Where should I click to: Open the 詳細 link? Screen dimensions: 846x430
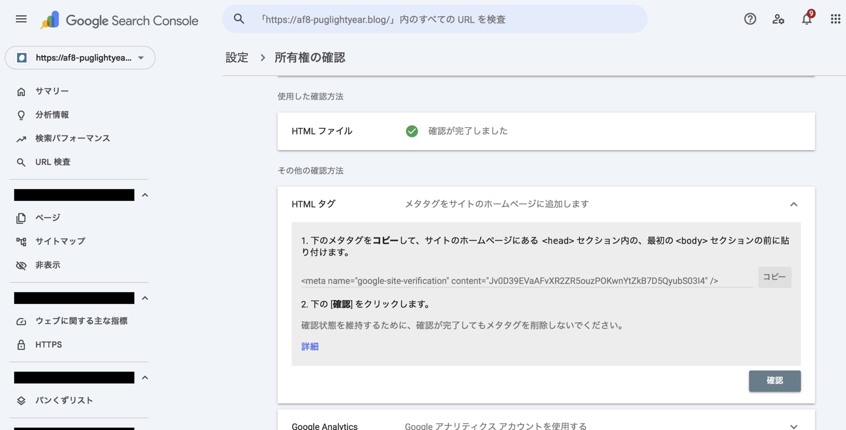(310, 346)
